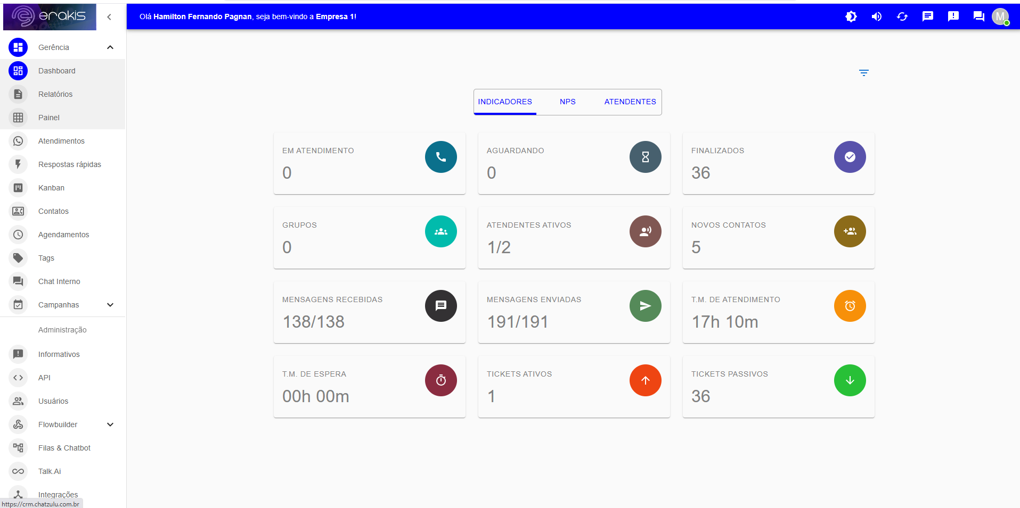This screenshot has height=508, width=1020.
Task: Mute notification sound via speaker icon
Action: 876,16
